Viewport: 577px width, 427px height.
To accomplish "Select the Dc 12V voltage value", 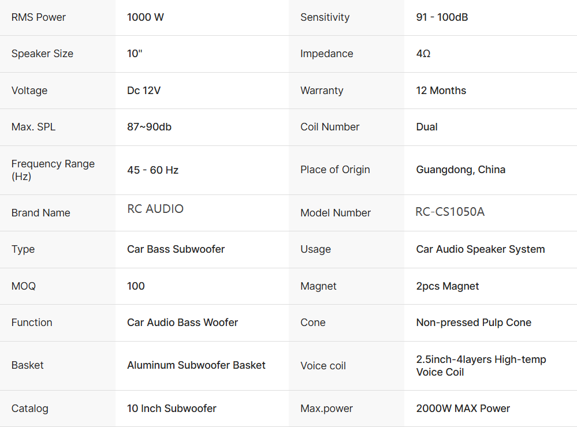I will pos(145,91).
